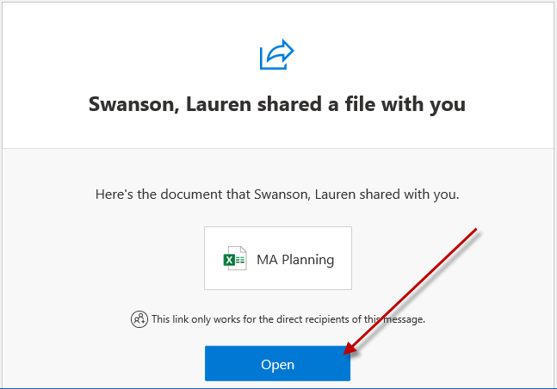Click the direct recipients people icon
Screen dimensions: 557x389
[139, 319]
